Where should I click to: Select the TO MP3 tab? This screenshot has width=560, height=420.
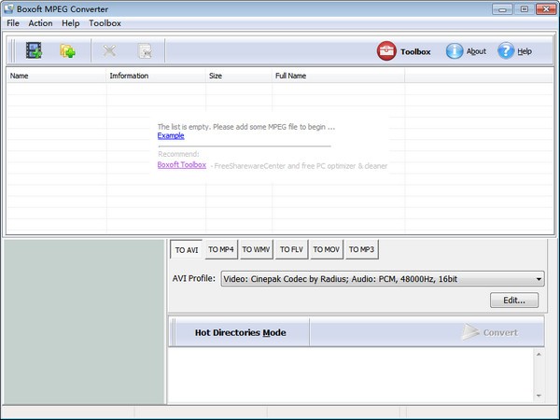(361, 249)
